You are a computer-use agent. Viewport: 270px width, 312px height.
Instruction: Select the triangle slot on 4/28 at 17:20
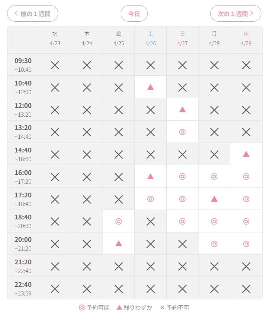[x=214, y=199]
